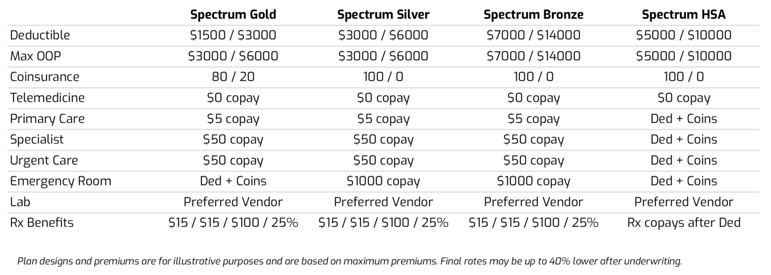
Task: Click the Spectrum Gold column header
Action: pos(233,15)
